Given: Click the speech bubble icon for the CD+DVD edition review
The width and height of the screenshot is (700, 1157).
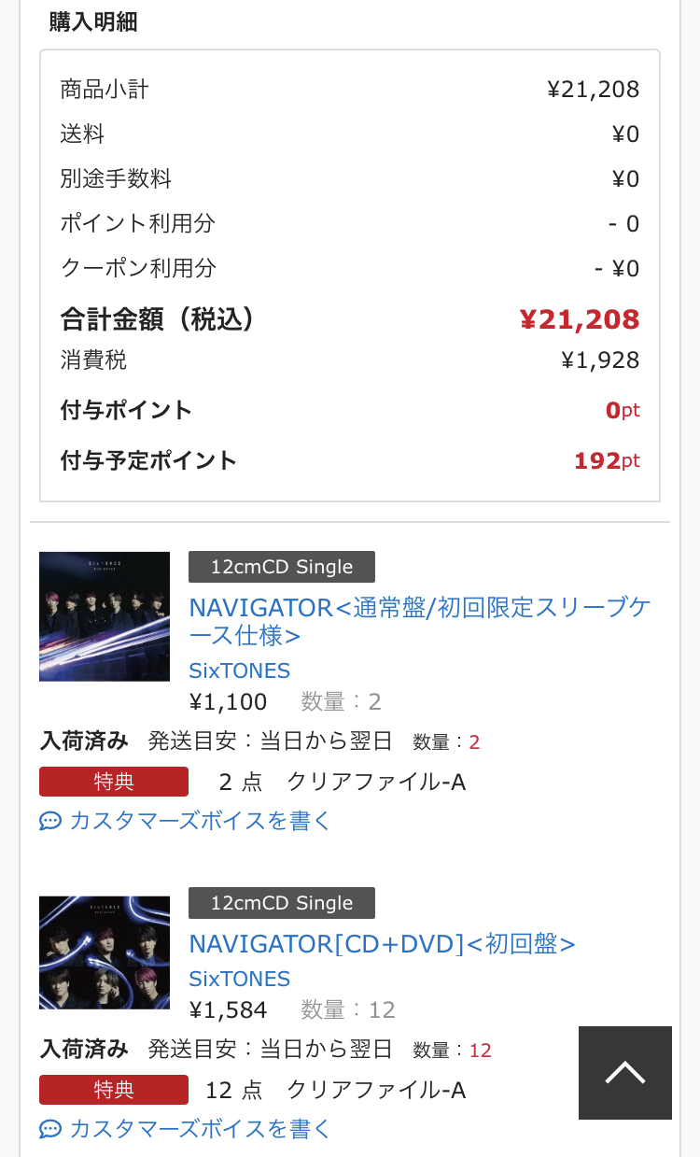Looking at the screenshot, I should [x=50, y=1129].
